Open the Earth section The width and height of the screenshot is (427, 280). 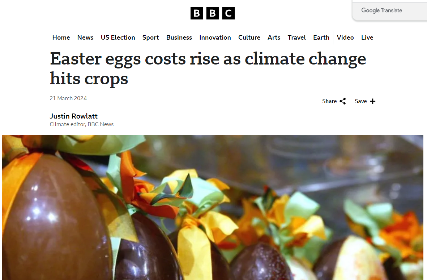coord(321,37)
